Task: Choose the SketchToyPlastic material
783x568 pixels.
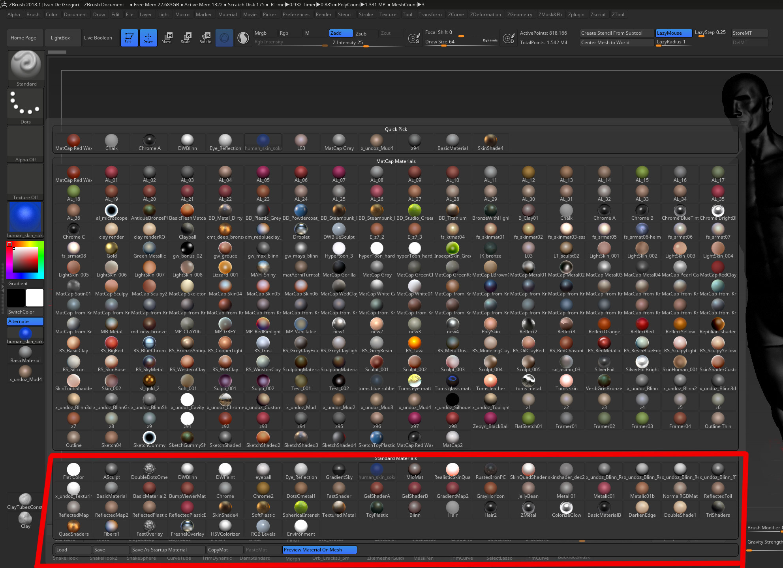Action: coord(377,440)
